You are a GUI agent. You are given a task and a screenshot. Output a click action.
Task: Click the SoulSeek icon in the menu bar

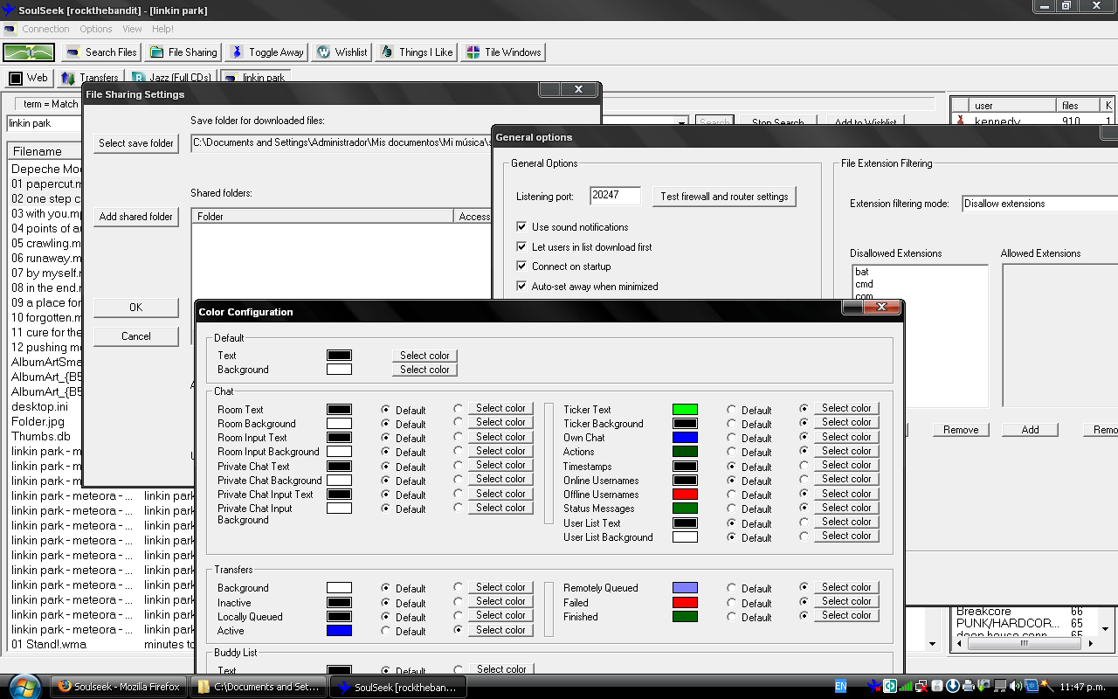[10, 29]
